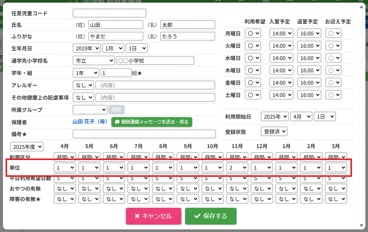The width and height of the screenshot is (368, 232).
Task: Click scrollbar up arrow in dialog
Action: [361, 7]
